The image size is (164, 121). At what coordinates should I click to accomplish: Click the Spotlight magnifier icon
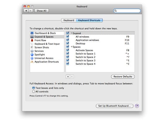pos(32,55)
